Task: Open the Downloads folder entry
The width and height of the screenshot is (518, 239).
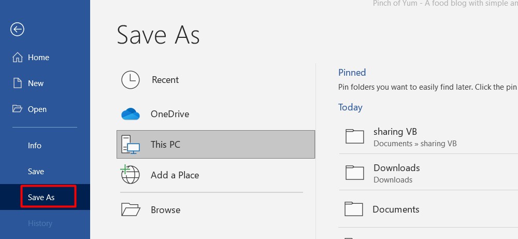Action: click(x=396, y=168)
